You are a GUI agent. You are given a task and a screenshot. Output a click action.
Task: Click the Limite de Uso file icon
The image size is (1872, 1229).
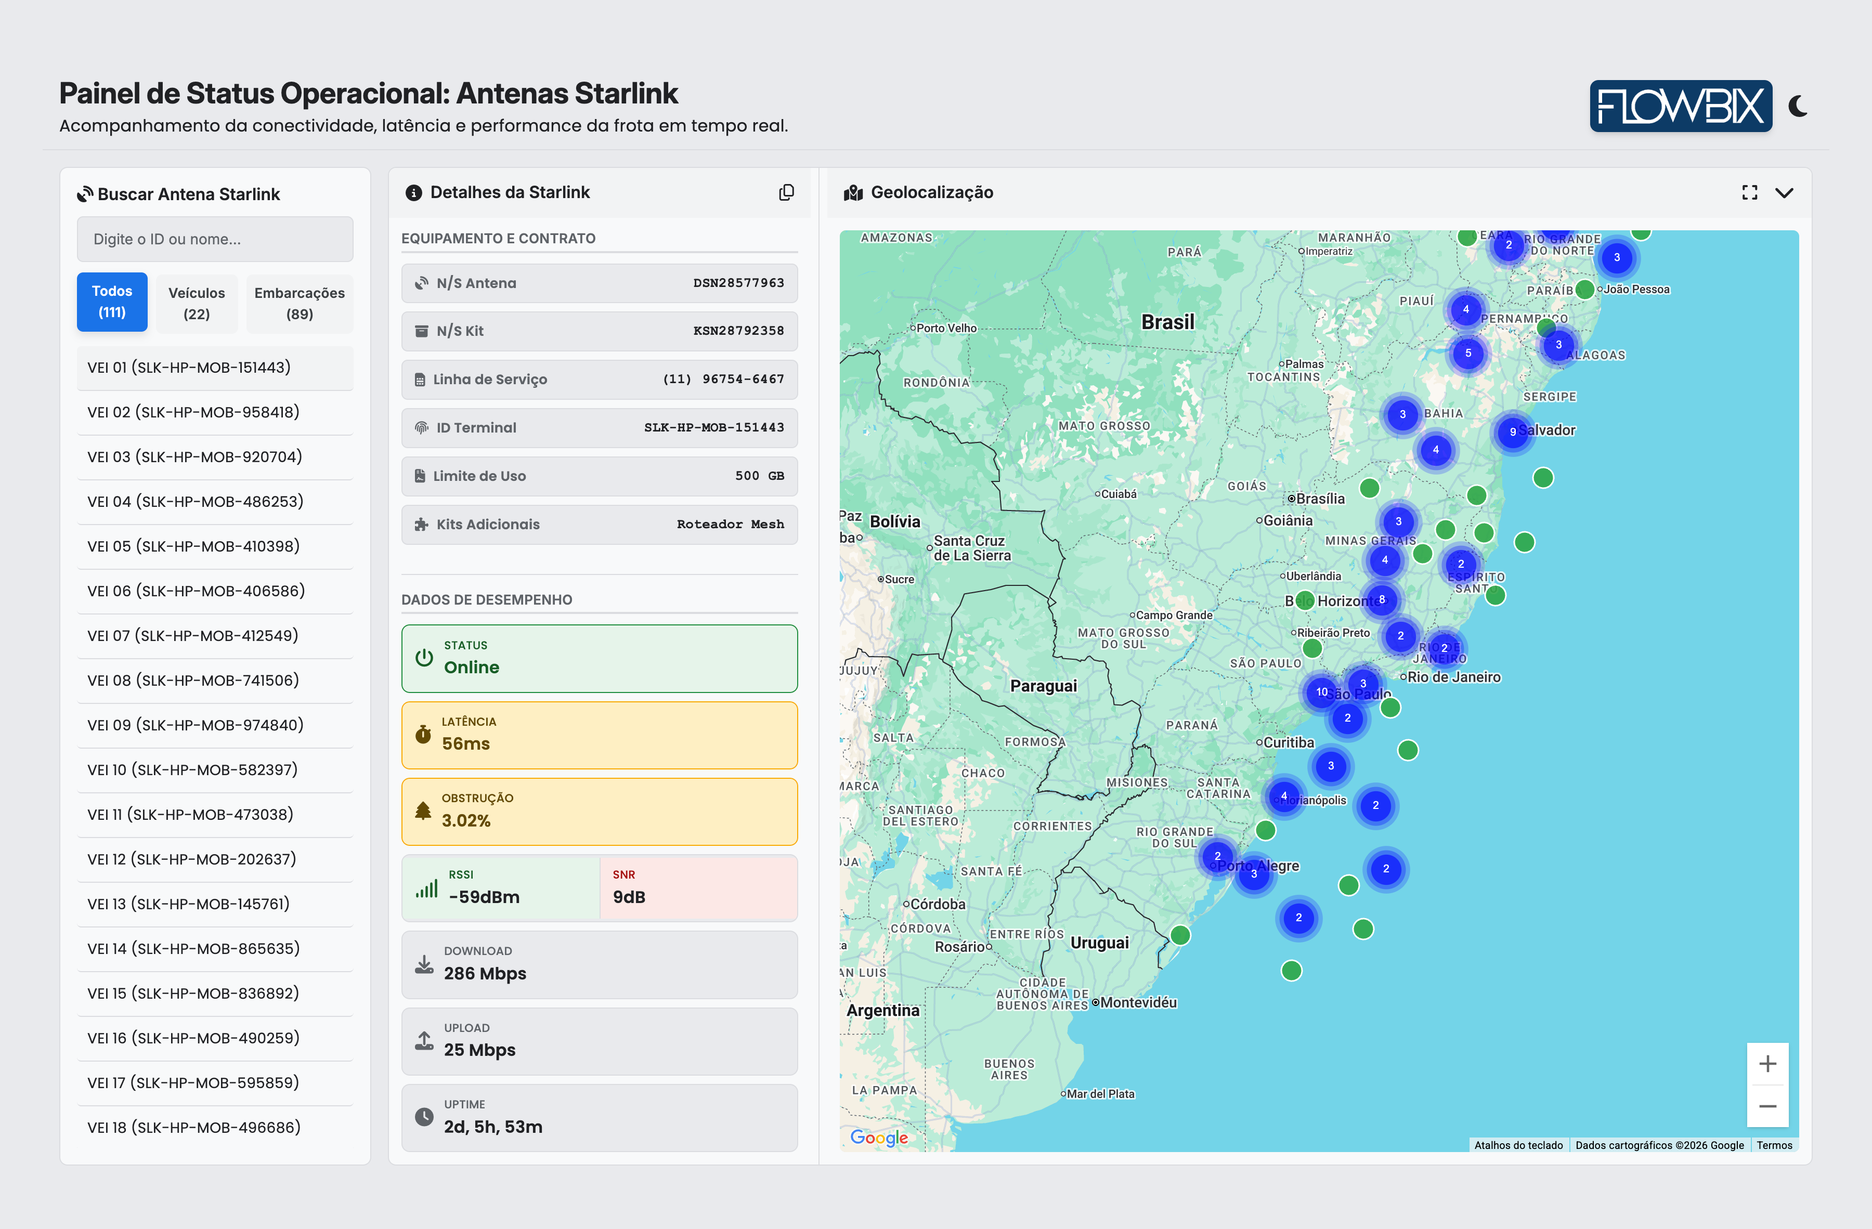tap(421, 477)
